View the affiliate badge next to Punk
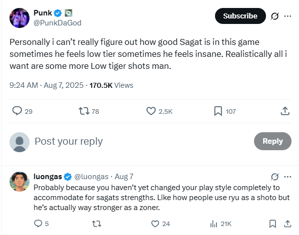299x235 pixels. [x=68, y=13]
